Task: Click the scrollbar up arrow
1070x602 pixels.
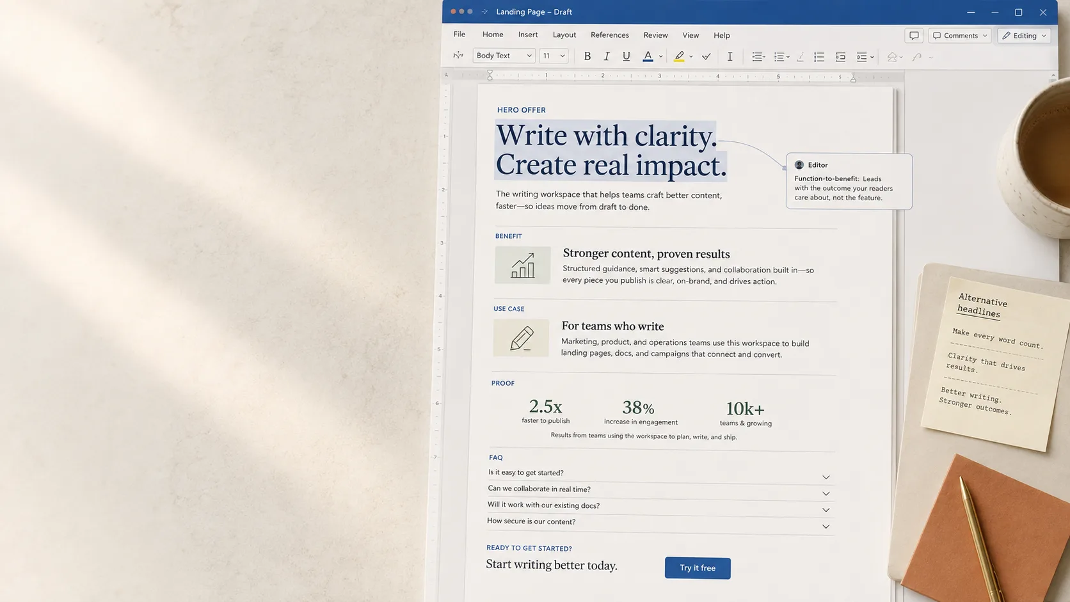Action: (x=1053, y=76)
